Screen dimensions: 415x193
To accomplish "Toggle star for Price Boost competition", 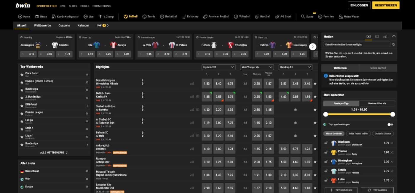I will [x=22, y=75].
